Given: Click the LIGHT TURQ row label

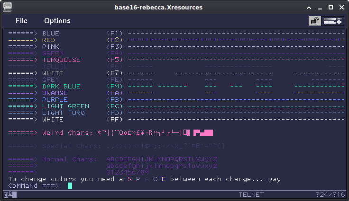Looking at the screenshot, I should click(x=64, y=113).
